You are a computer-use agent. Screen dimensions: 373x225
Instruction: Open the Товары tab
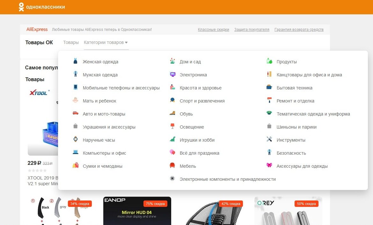[x=71, y=42]
